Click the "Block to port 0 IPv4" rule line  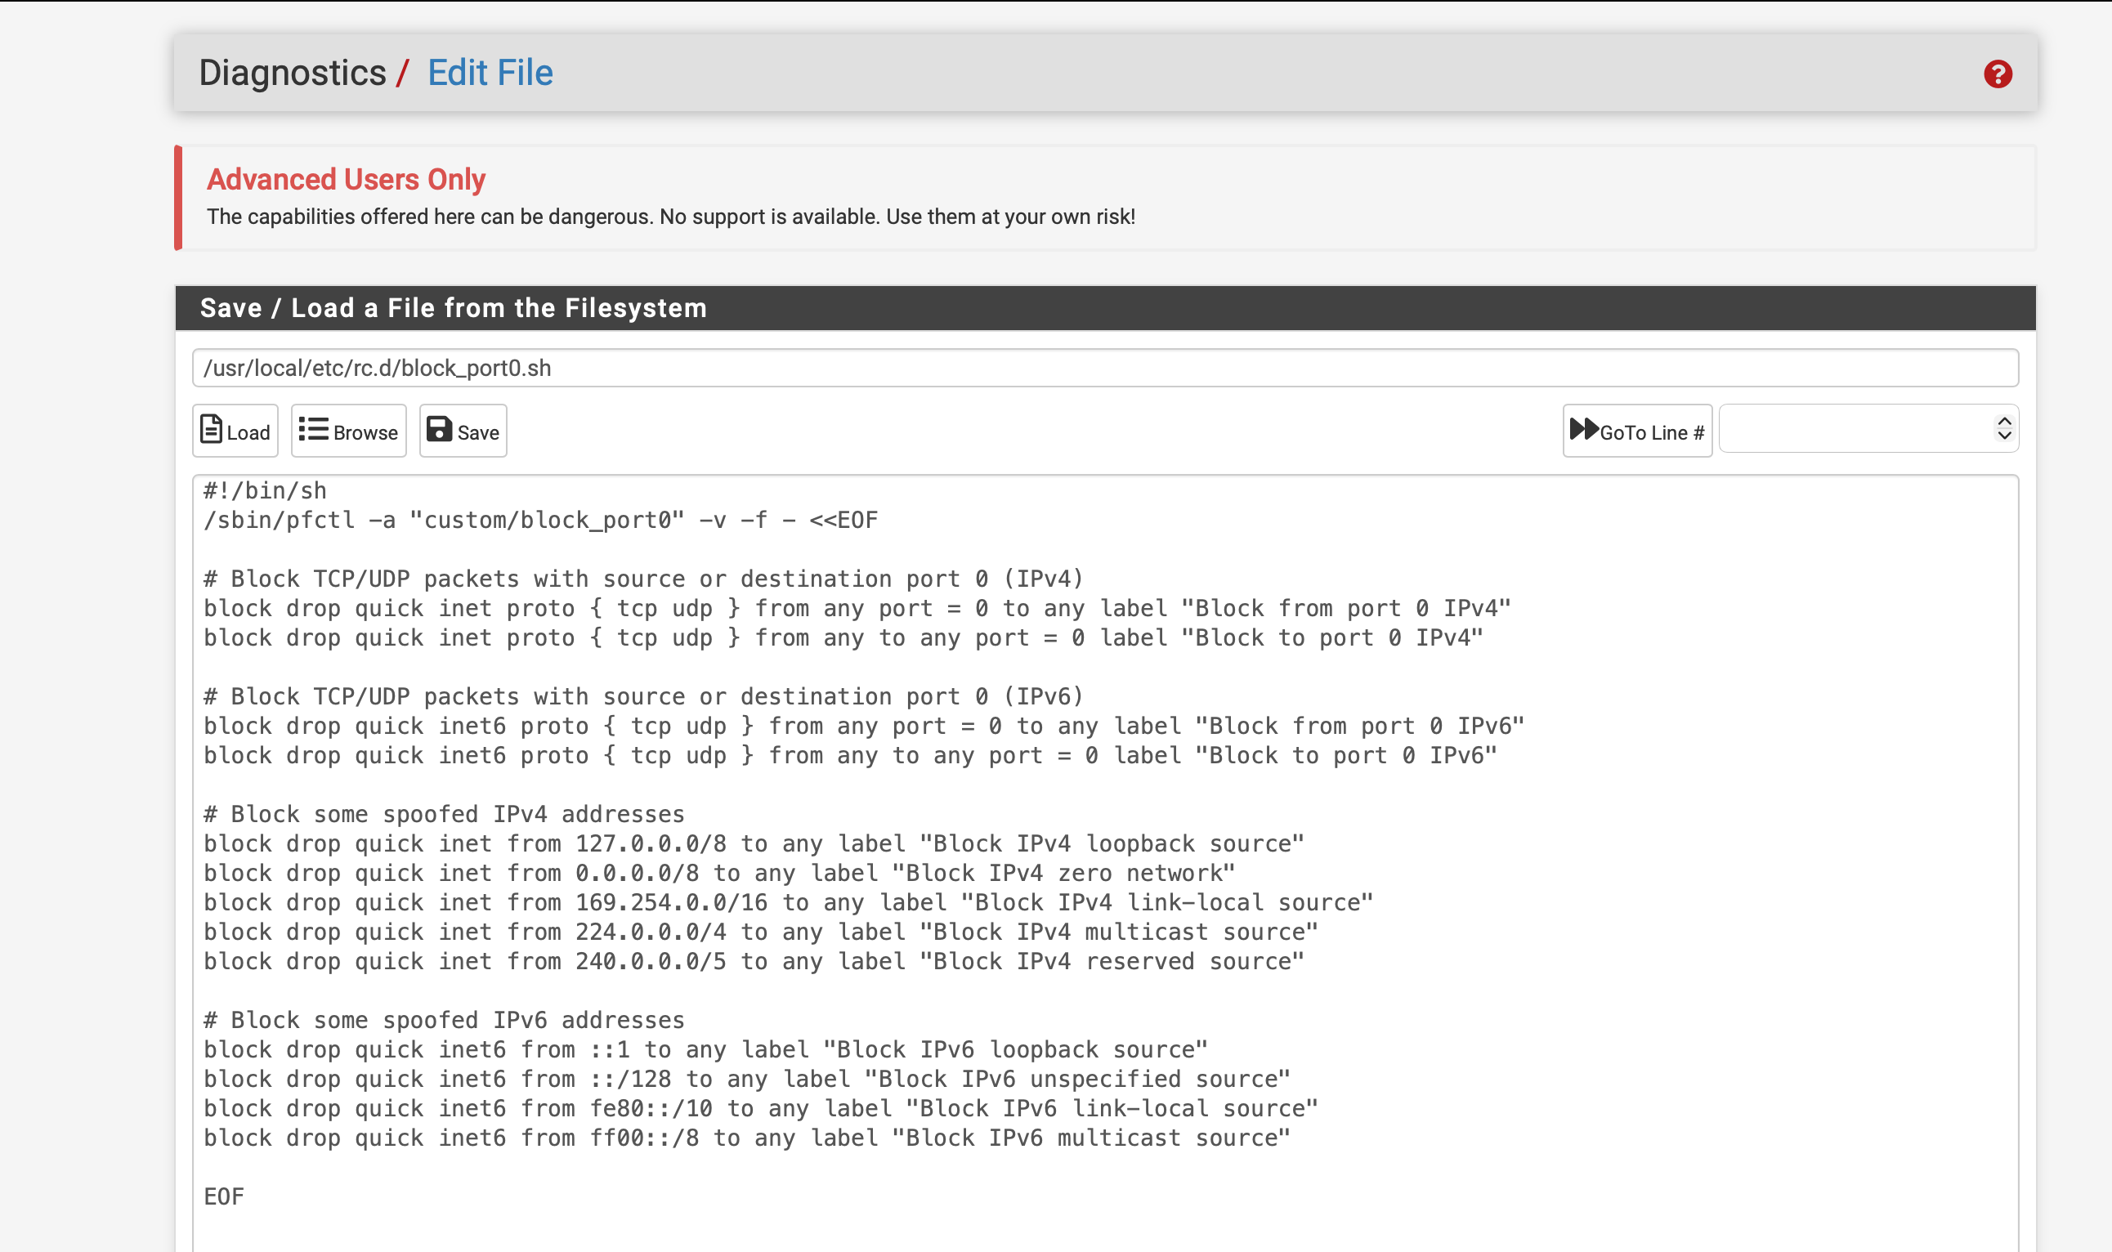click(842, 637)
